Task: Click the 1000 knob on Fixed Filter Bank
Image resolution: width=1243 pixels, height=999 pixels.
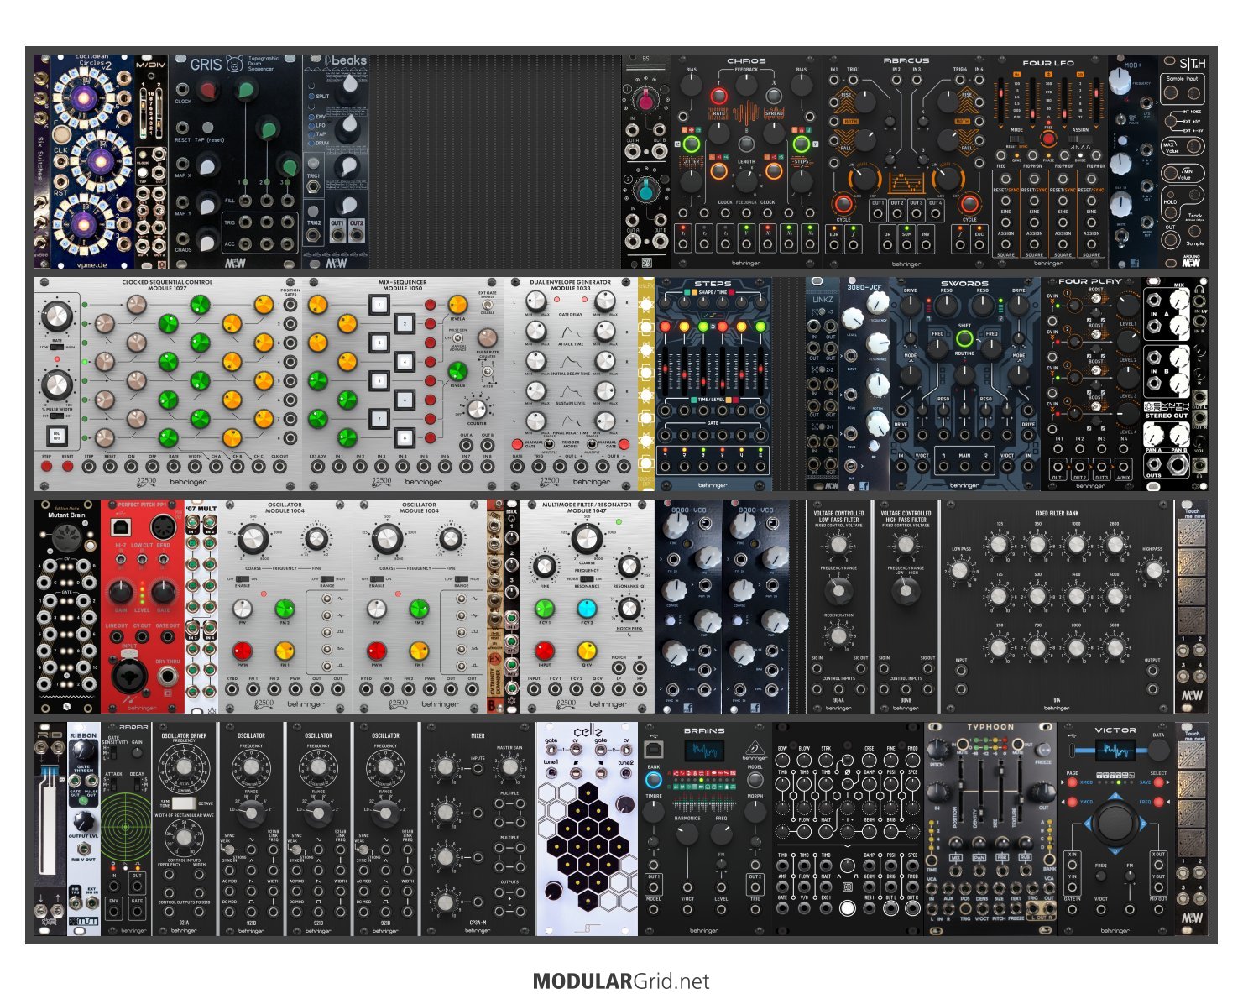Action: 1076,546
